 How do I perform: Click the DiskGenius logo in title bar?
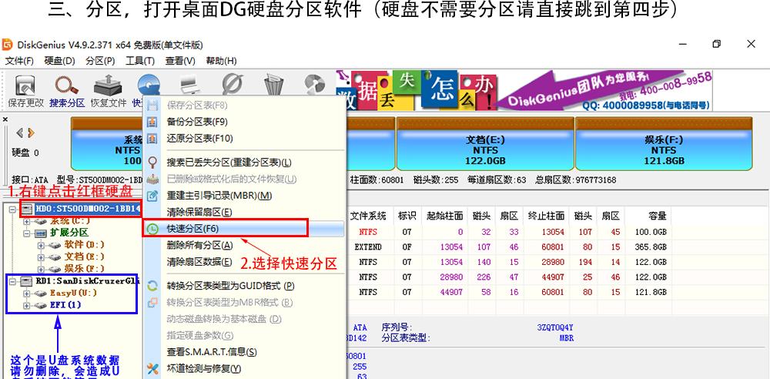pos(8,45)
